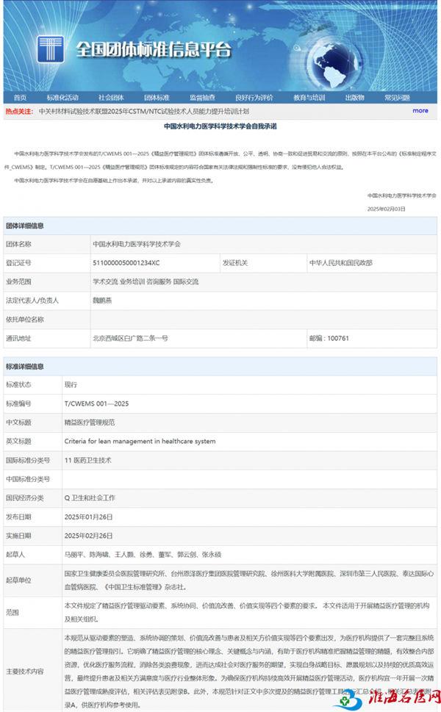The image size is (441, 712).
Task: Click the more link in hot topics bar
Action: coord(420,110)
